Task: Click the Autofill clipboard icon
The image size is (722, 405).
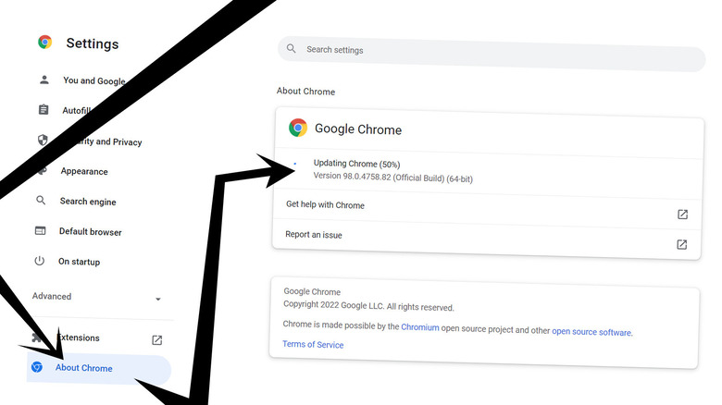Action: pos(44,109)
